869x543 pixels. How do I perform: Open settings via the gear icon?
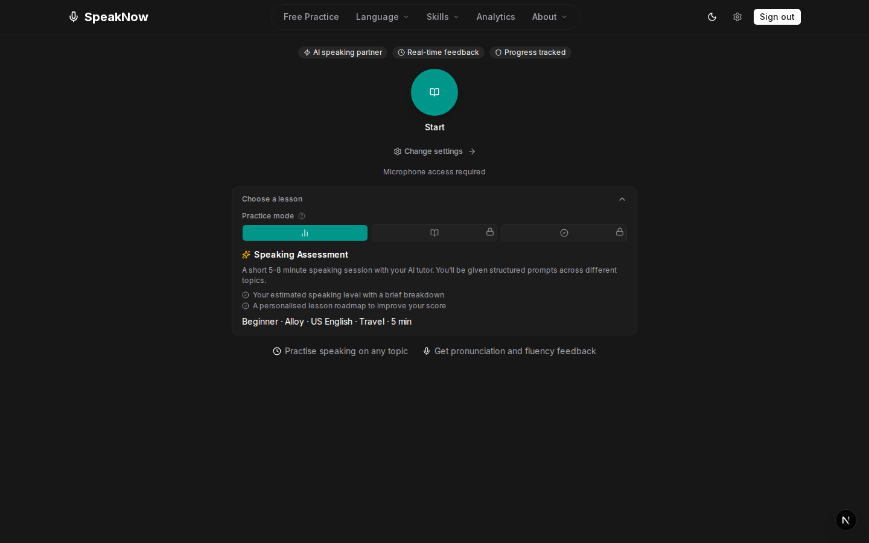(737, 17)
